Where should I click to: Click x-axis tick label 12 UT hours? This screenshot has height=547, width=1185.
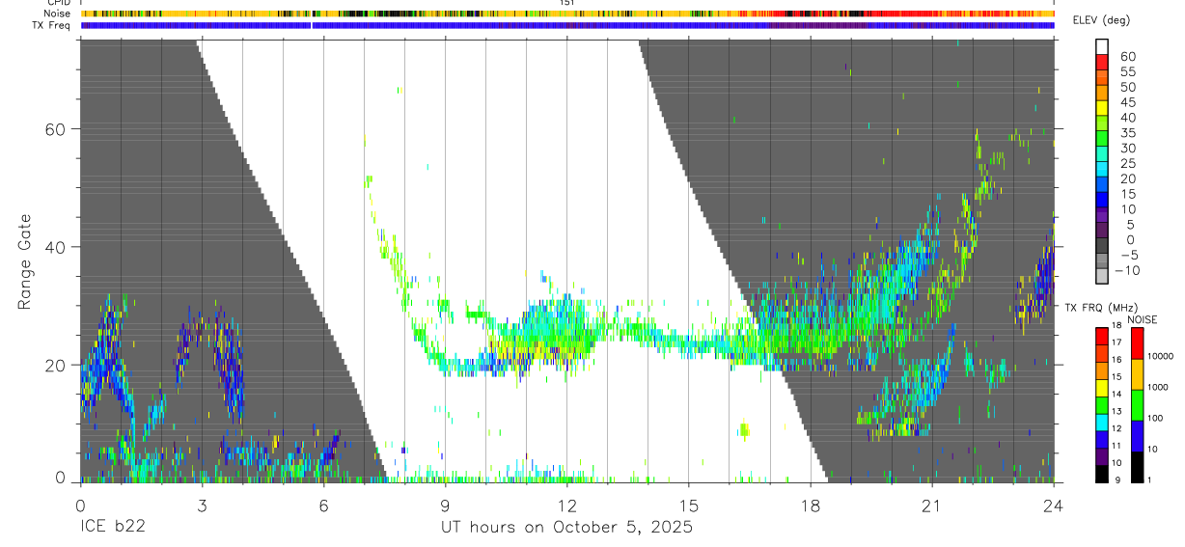pyautogui.click(x=567, y=505)
